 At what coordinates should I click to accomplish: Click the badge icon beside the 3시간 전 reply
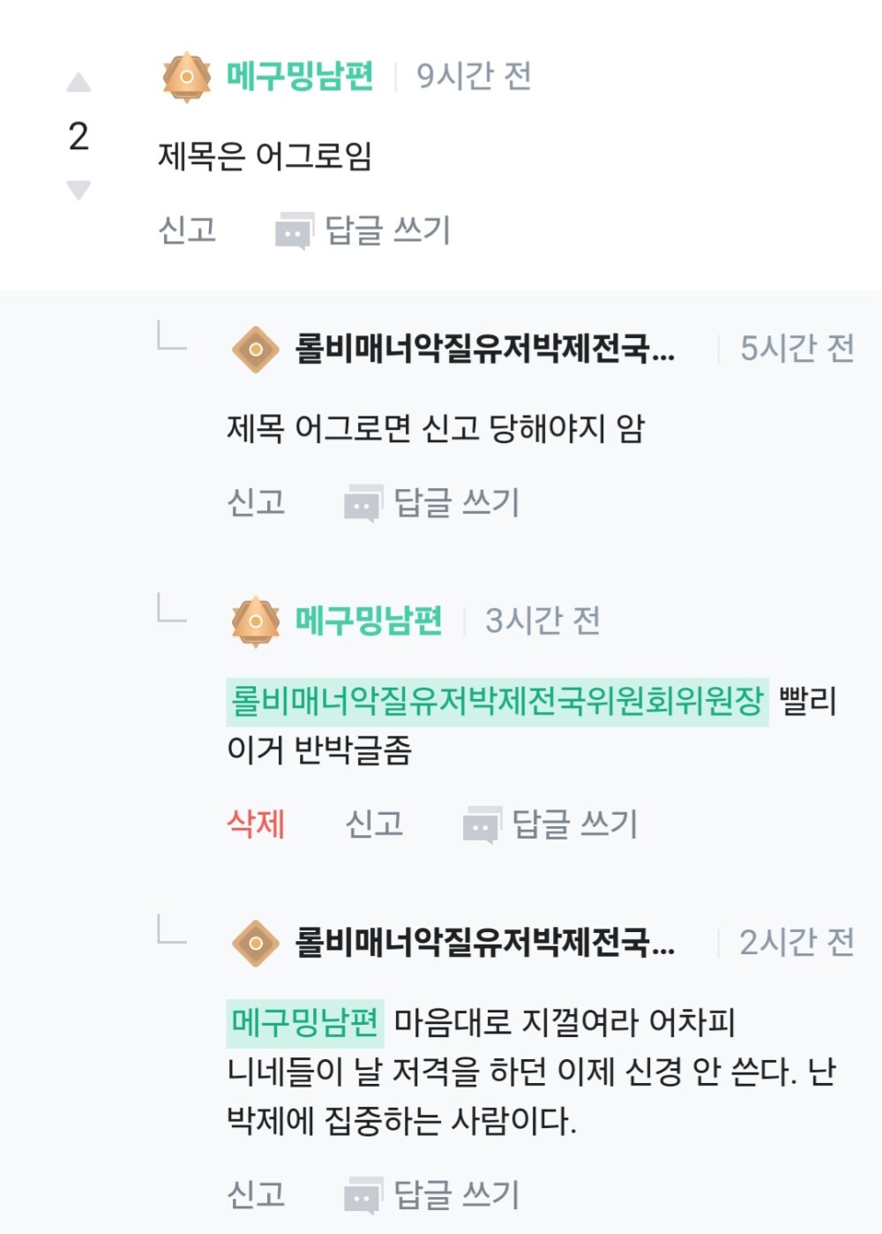point(256,621)
